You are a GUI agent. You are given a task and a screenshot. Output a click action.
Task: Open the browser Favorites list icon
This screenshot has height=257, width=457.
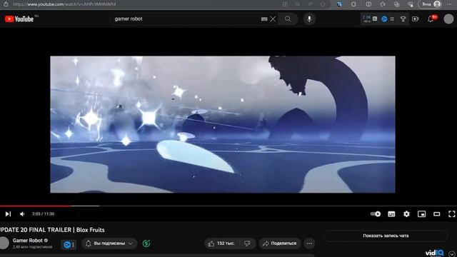pos(383,4)
